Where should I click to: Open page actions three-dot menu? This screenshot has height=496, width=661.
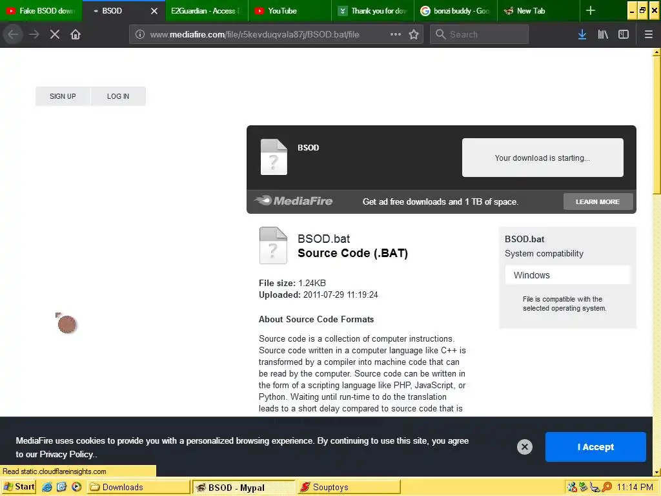click(396, 34)
